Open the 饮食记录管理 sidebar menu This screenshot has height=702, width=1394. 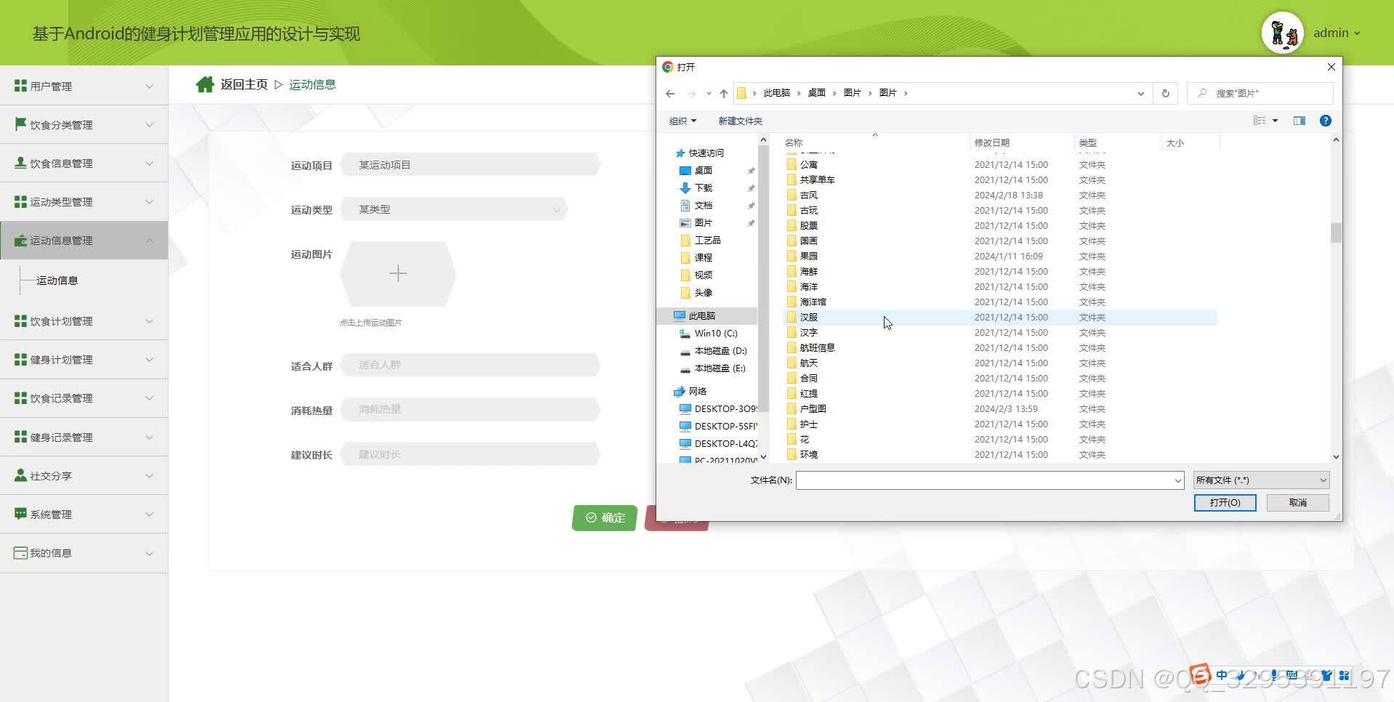pos(84,398)
